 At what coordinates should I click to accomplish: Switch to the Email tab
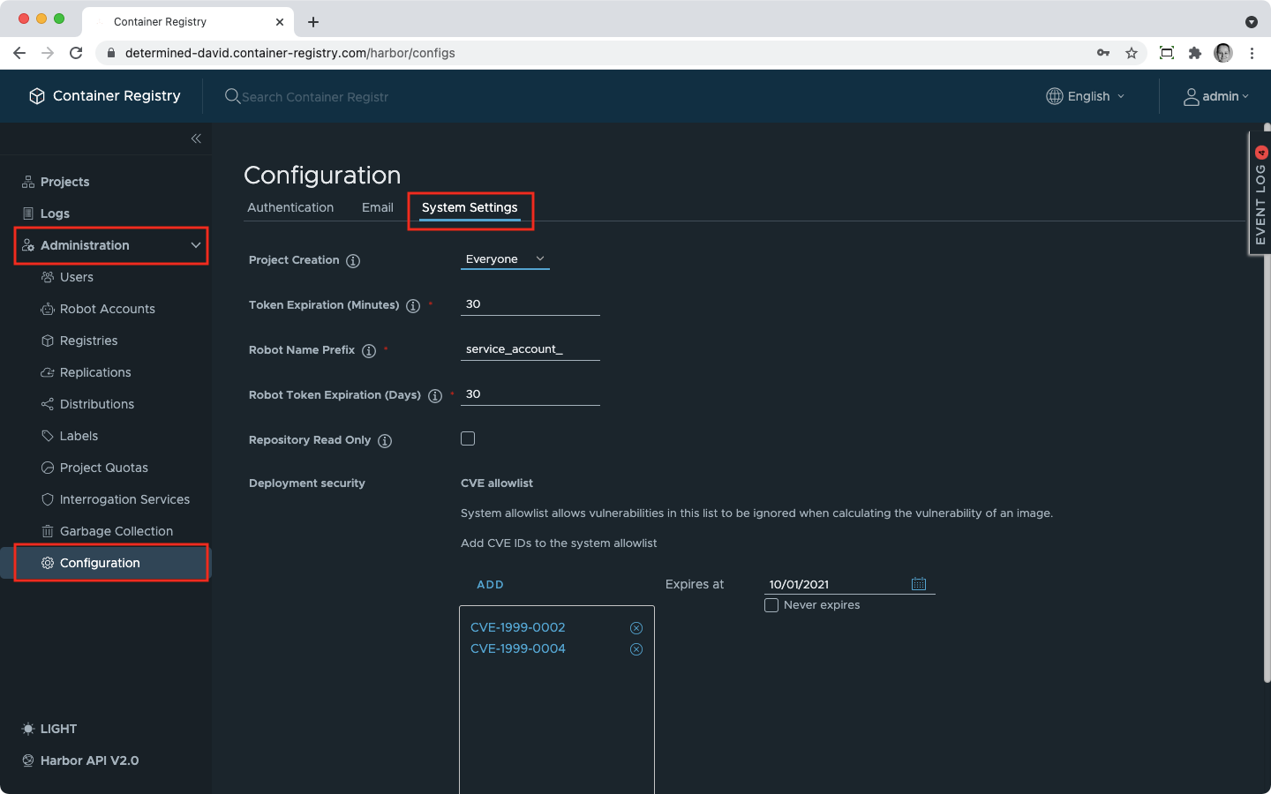tap(378, 207)
